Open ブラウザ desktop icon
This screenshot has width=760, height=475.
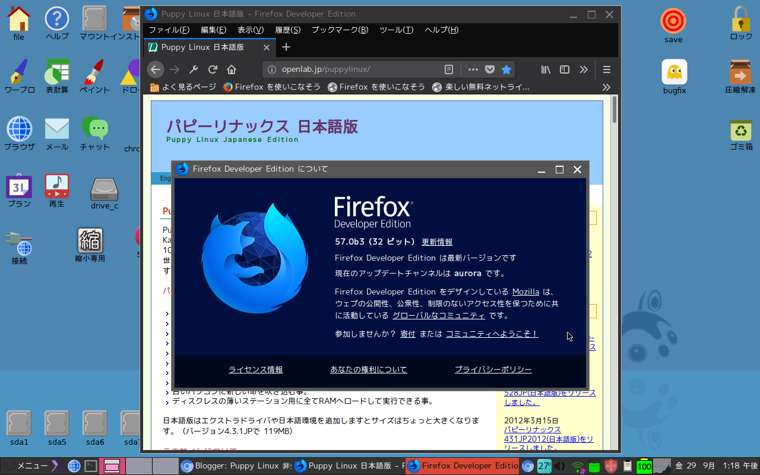(19, 134)
